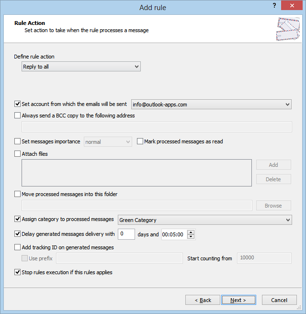Click the Next button
This screenshot has width=306, height=314.
pos(238,300)
